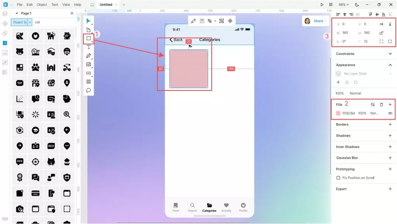Click the mask frame icon in floating toolbar
Viewport: 397px width, 224px height.
[x=221, y=21]
